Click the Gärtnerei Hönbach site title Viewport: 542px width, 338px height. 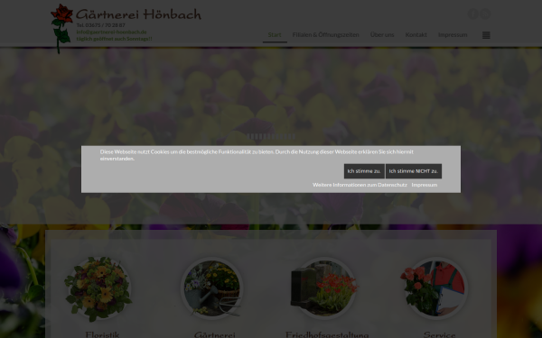tap(138, 14)
